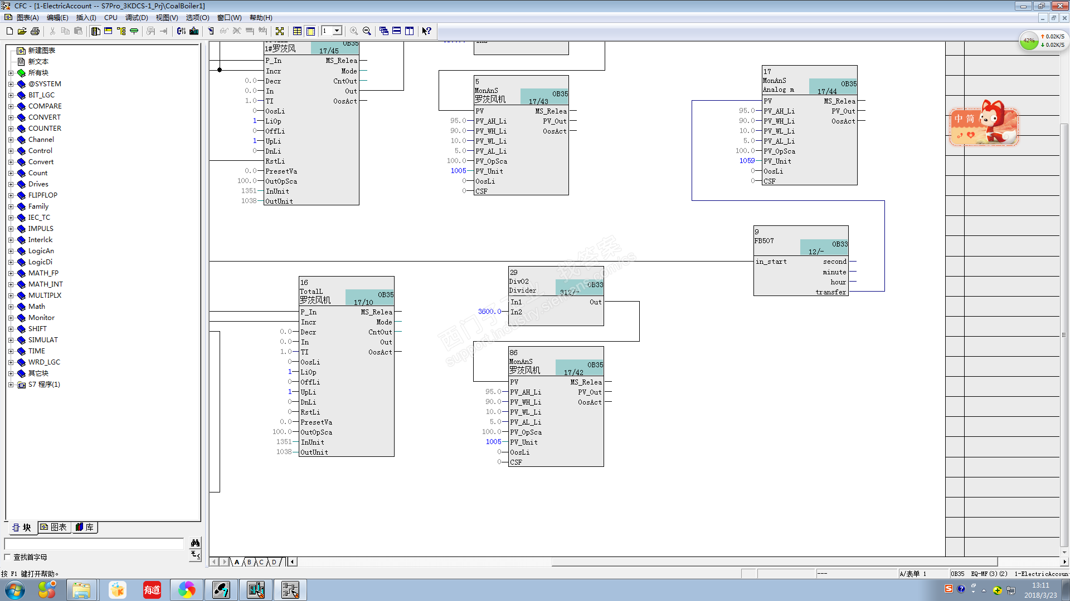Click the Print toolbar icon
Screen dimensions: 1070x601
35,31
